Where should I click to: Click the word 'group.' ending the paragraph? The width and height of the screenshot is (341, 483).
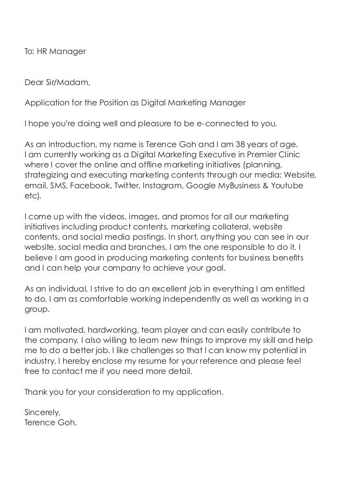click(x=37, y=310)
